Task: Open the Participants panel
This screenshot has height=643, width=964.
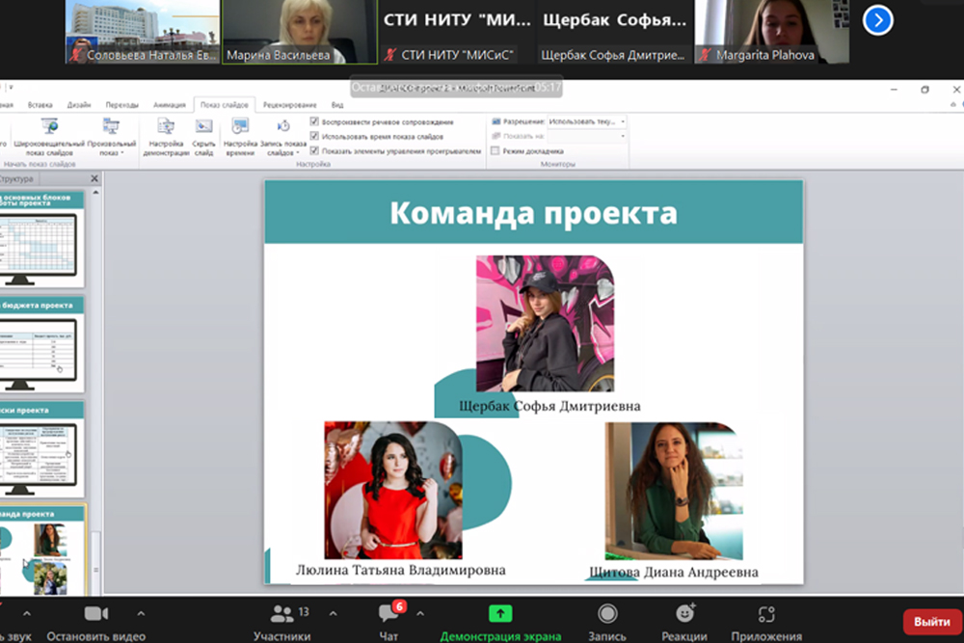Action: [281, 614]
